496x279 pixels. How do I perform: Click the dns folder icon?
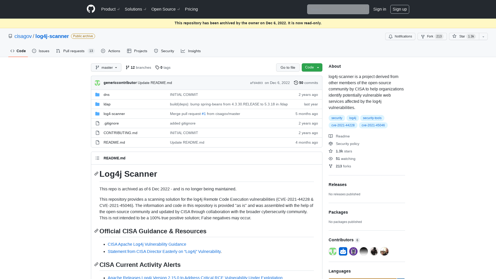coord(97,95)
